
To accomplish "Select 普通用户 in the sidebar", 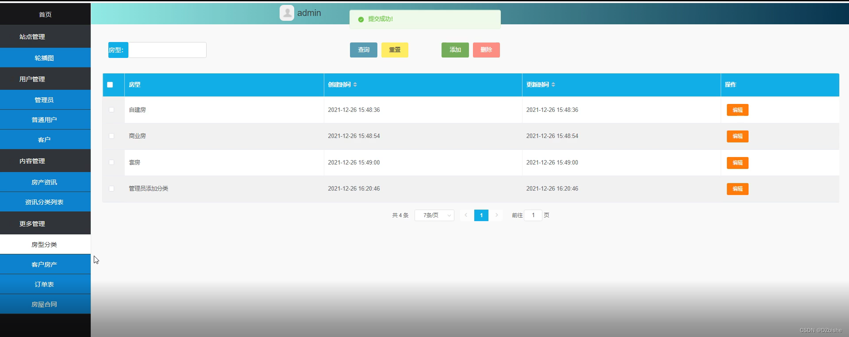I will pos(45,119).
